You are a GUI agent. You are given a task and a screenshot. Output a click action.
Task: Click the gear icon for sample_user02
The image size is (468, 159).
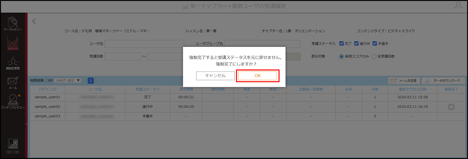pyautogui.click(x=451, y=107)
